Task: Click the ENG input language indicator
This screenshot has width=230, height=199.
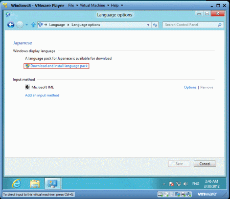Action: pos(196,184)
